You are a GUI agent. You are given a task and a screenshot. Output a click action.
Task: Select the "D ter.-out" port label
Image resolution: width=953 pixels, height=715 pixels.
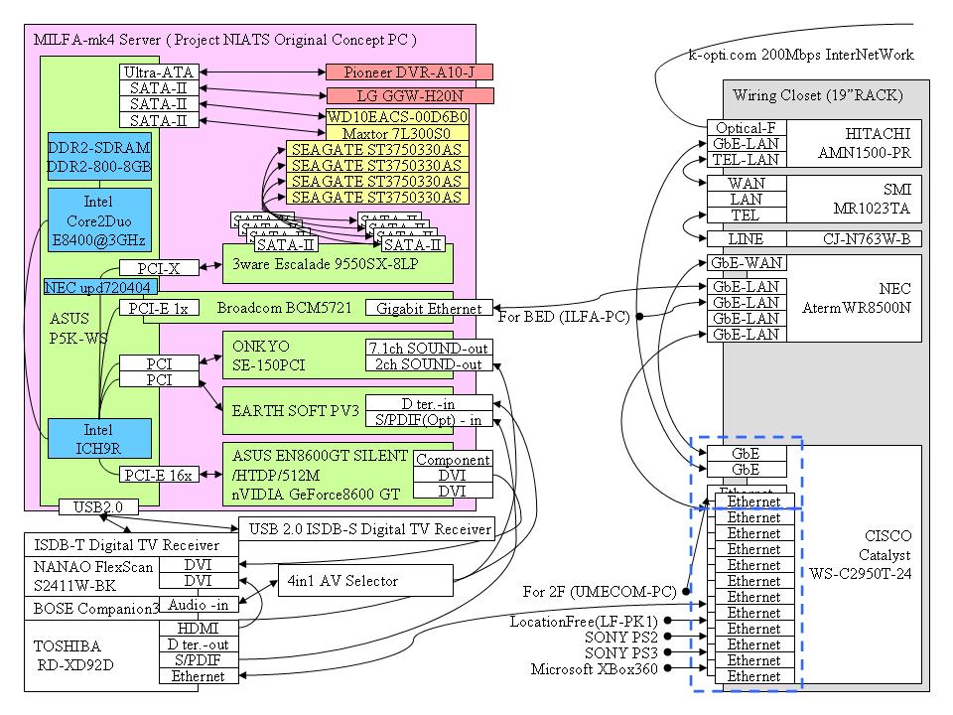199,643
